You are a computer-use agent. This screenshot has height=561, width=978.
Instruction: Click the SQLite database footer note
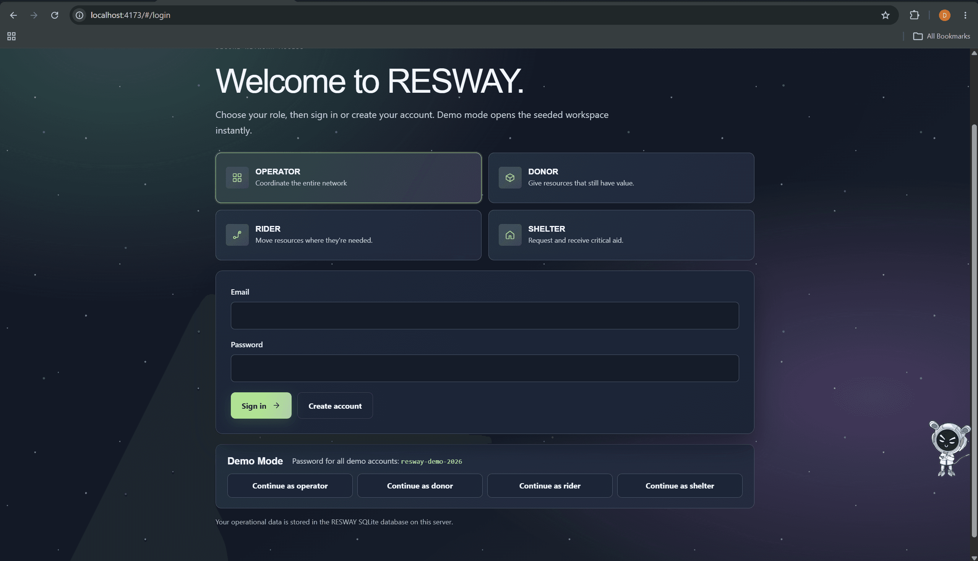coord(334,522)
